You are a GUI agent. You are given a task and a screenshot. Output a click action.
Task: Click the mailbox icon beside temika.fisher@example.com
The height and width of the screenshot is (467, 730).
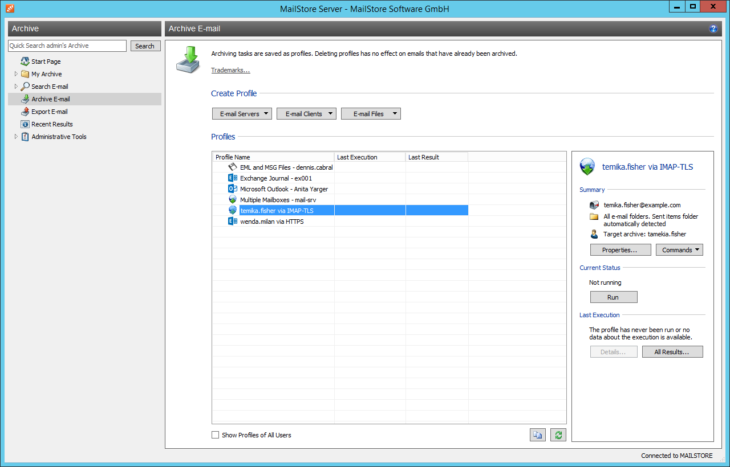594,205
